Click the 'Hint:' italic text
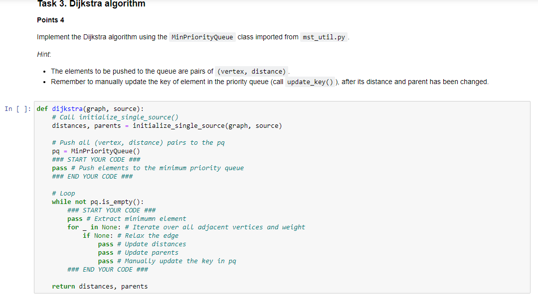538x296 pixels. [x=44, y=54]
